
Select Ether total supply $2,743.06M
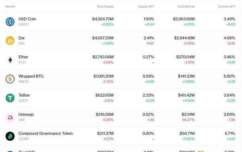[103, 57]
